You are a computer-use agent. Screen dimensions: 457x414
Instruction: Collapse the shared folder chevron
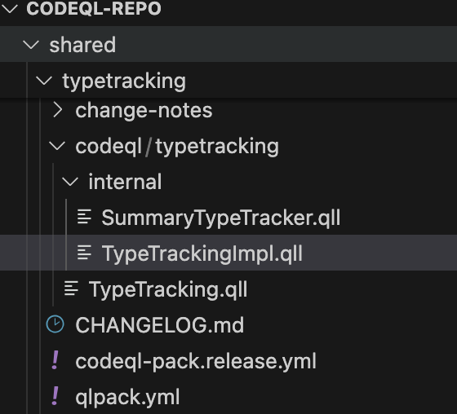pos(31,45)
